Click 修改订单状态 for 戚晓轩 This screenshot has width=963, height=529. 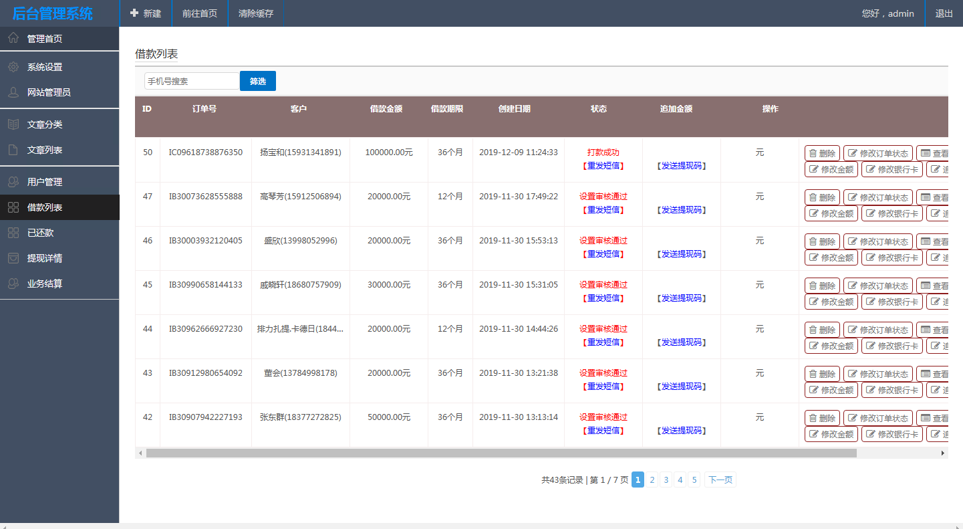[x=878, y=286]
